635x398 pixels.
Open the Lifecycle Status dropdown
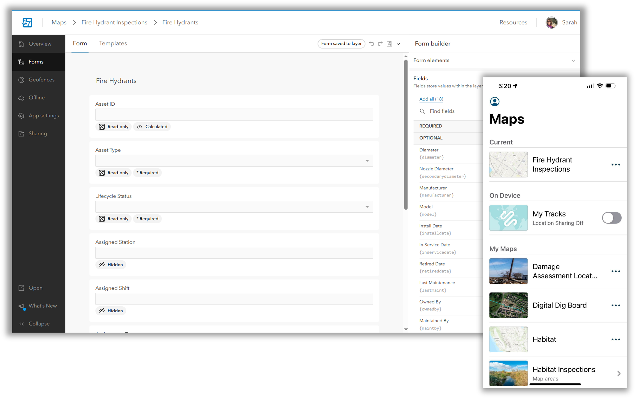pos(367,206)
